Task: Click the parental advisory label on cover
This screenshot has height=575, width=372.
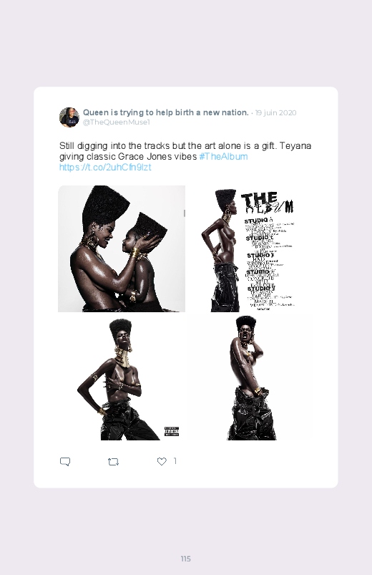Action: tap(172, 431)
